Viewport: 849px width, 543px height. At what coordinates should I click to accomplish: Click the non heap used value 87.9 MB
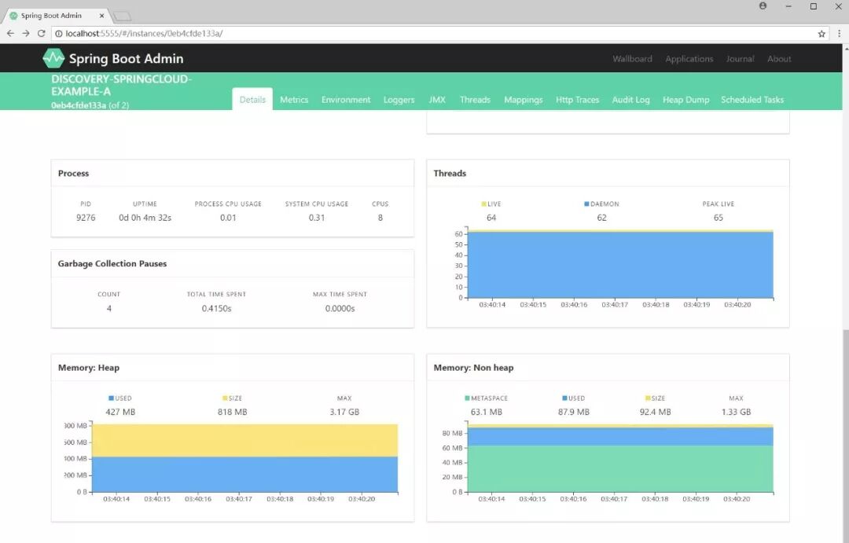(x=573, y=412)
